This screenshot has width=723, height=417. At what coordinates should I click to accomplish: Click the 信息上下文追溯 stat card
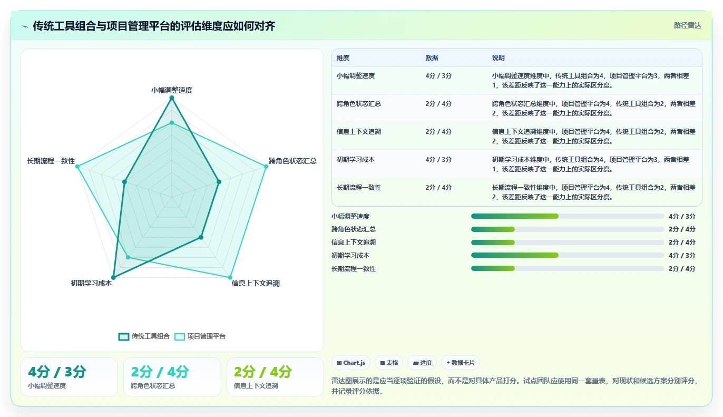coord(275,377)
